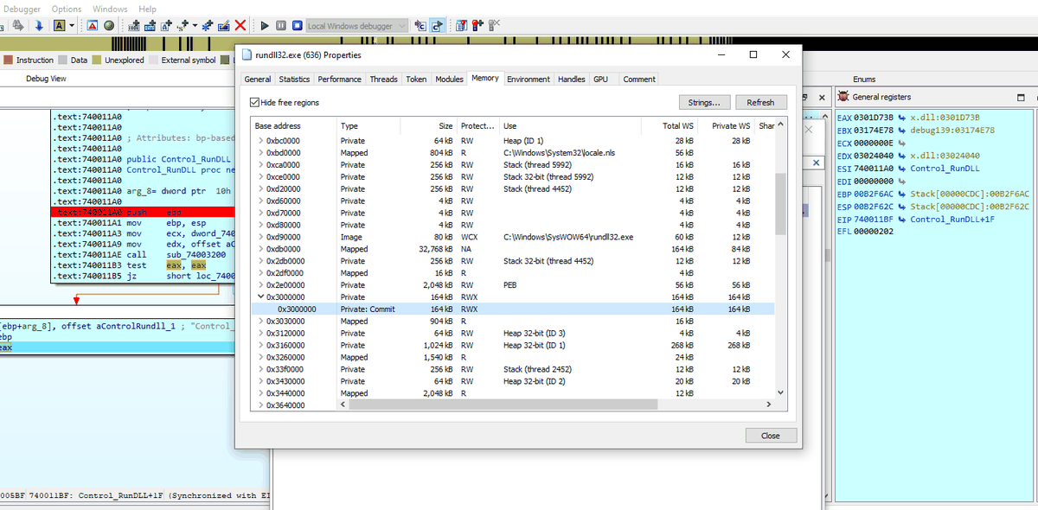Switch to the Handles tab
The image size is (1038, 510).
(x=572, y=79)
